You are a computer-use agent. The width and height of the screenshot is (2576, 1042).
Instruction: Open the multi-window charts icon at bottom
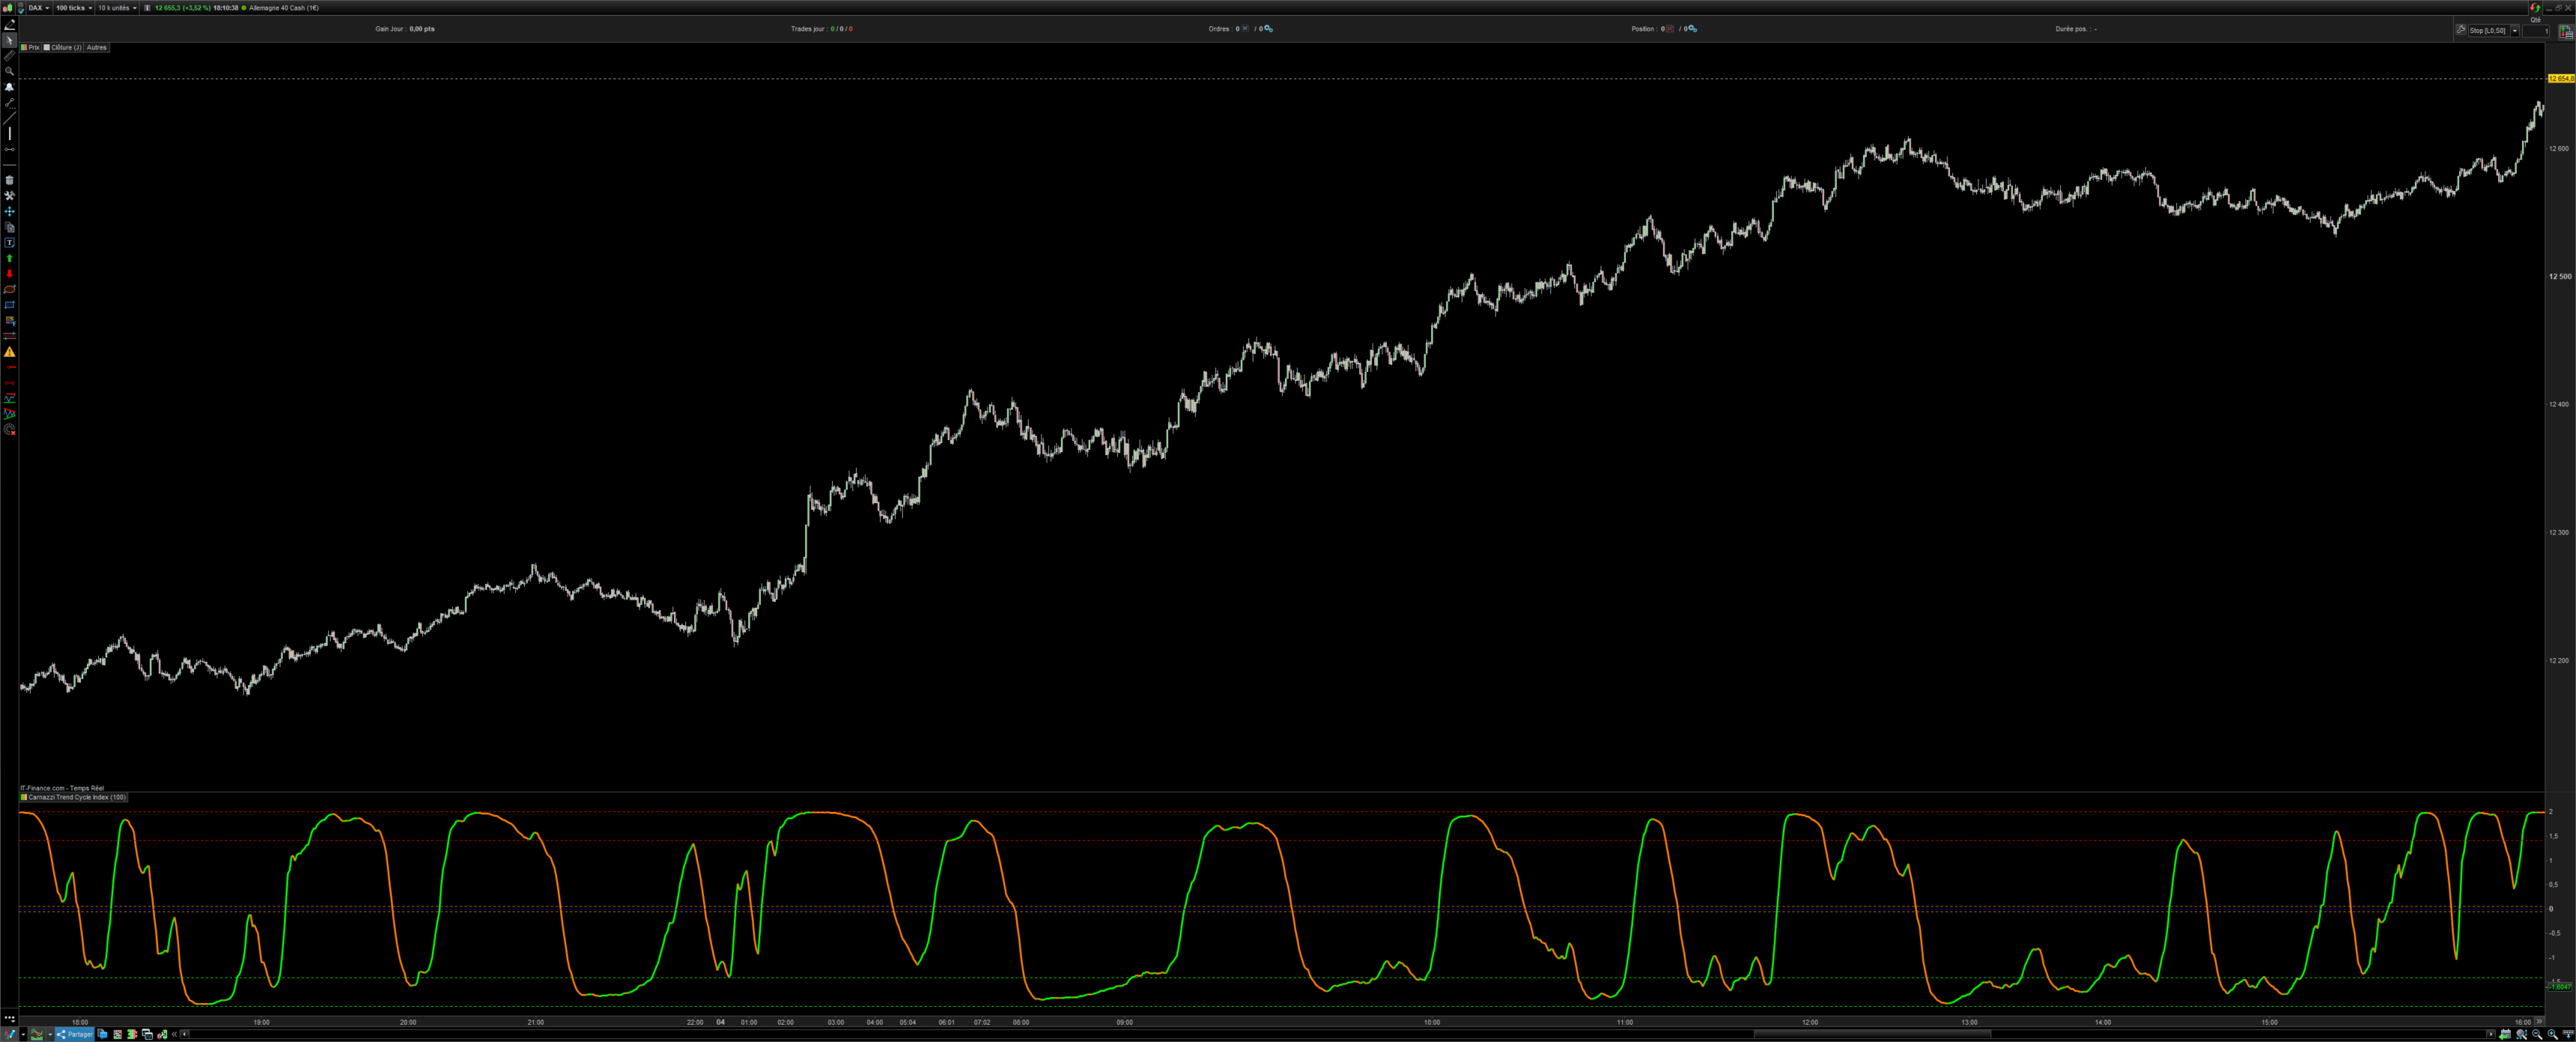(x=147, y=1034)
